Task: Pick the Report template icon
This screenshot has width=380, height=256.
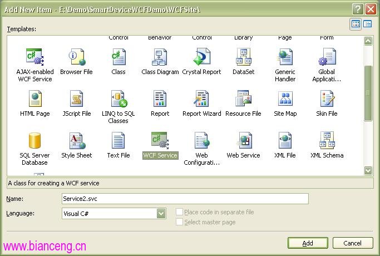Action: pos(160,99)
